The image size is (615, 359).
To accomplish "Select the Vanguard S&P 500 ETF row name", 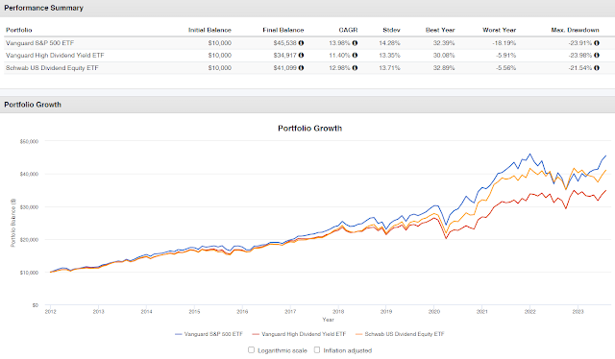I will pyautogui.click(x=39, y=43).
